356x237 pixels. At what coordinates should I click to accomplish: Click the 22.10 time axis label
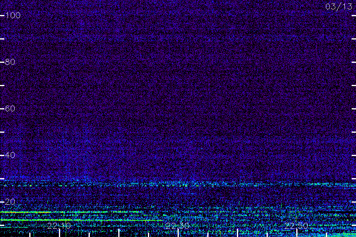pyautogui.click(x=59, y=226)
